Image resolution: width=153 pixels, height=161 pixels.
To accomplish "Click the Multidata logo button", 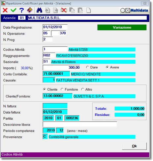I will click(x=134, y=11).
